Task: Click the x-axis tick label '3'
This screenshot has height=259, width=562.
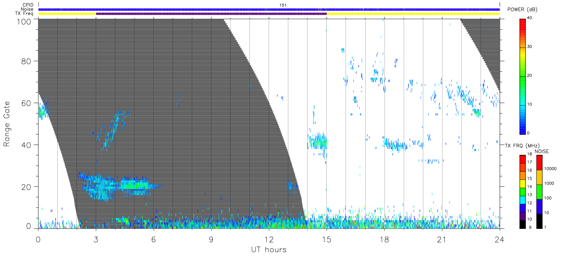Action: tap(96, 239)
